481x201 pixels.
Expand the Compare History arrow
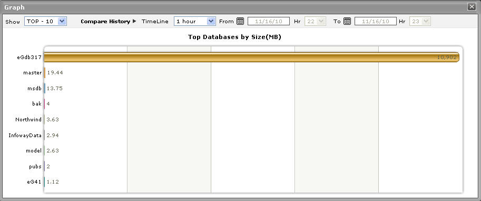[x=134, y=21]
